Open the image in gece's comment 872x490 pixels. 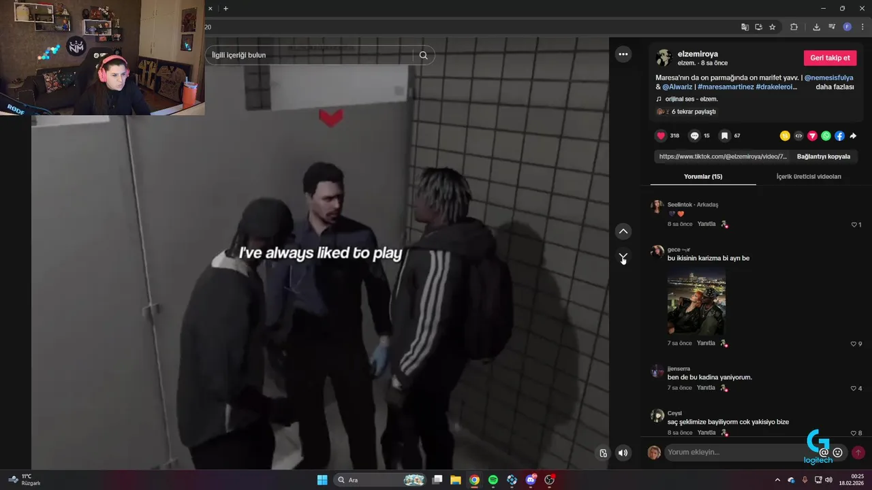[x=696, y=301]
